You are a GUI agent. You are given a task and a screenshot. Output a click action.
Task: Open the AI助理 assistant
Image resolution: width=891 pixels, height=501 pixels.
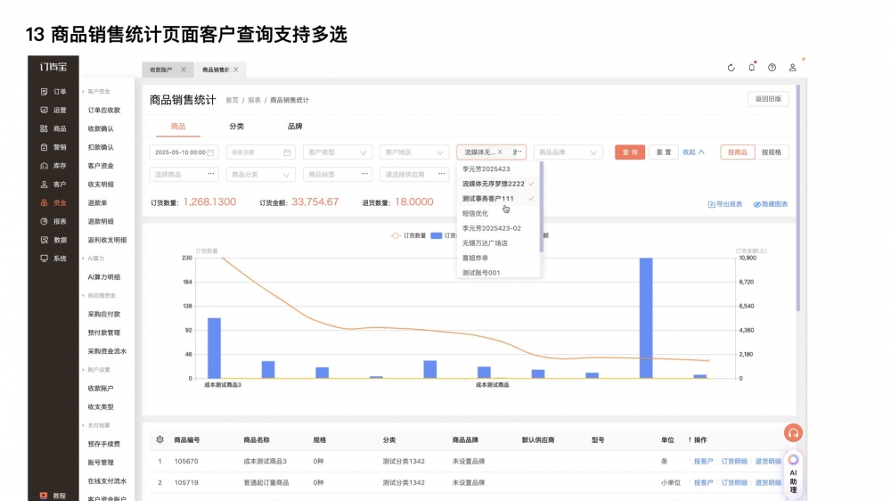[x=793, y=475]
